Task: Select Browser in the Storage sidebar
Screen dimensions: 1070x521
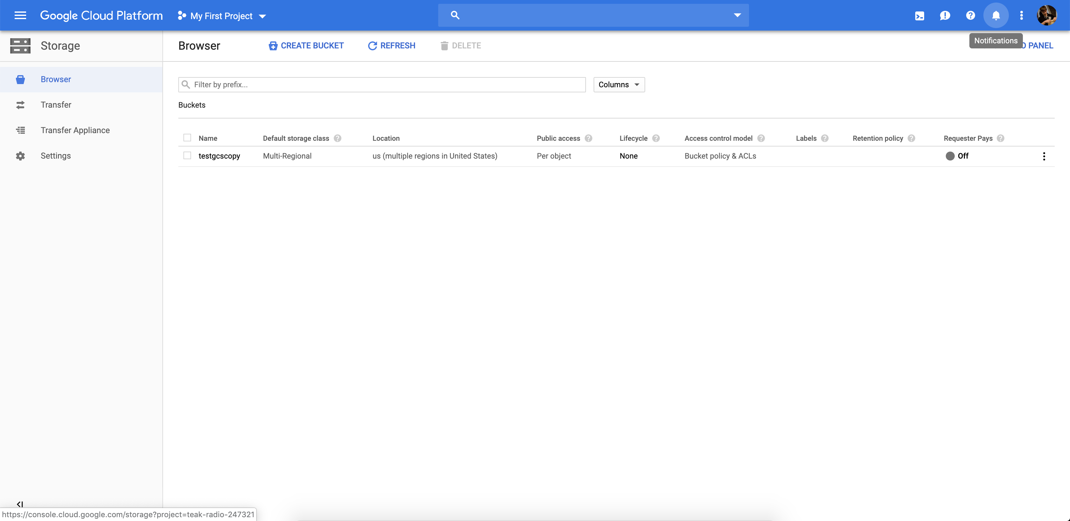Action: pos(56,79)
